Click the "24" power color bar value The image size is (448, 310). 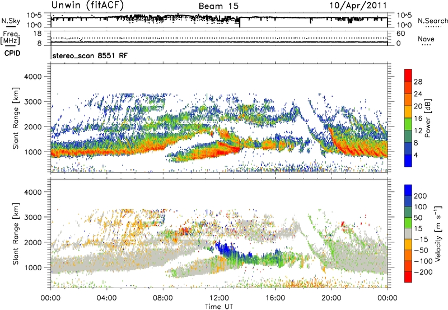click(418, 94)
